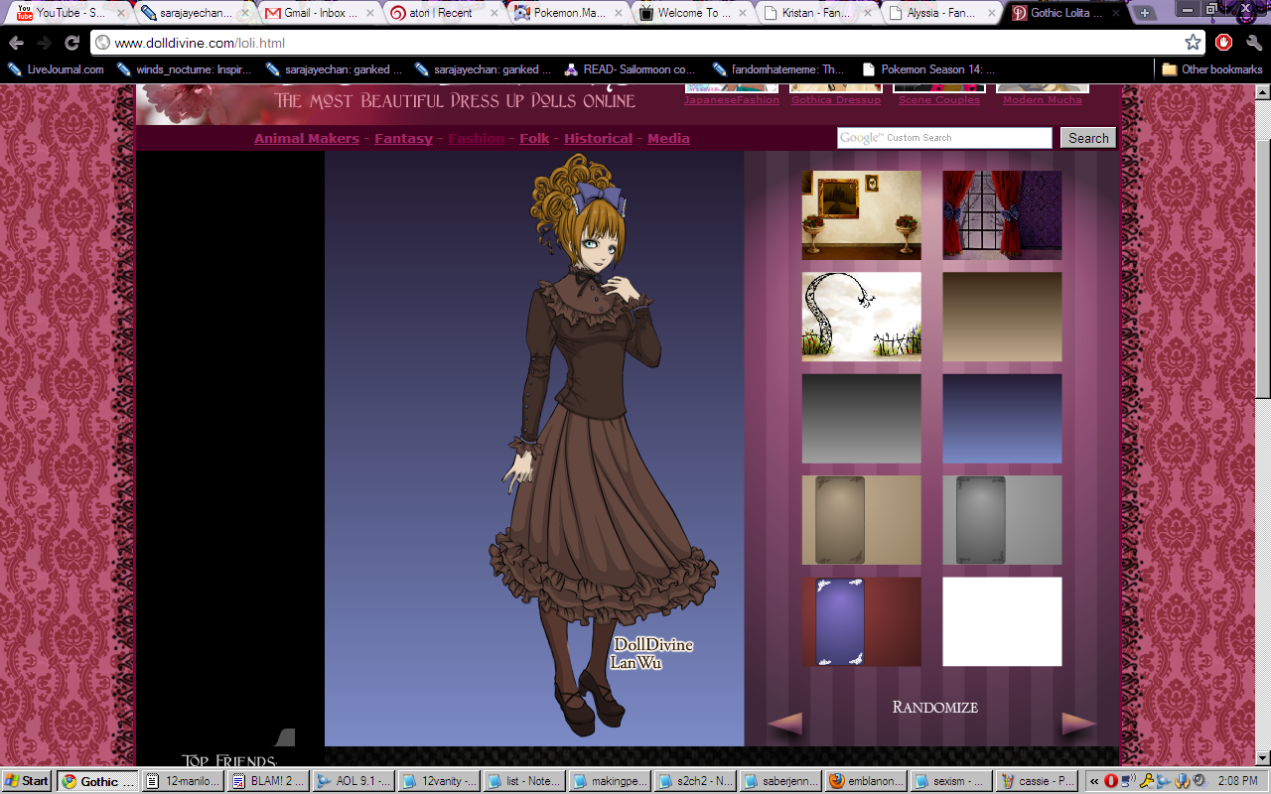Open the Chrome wrench settings menu
Image resolution: width=1271 pixels, height=794 pixels.
[1252, 43]
